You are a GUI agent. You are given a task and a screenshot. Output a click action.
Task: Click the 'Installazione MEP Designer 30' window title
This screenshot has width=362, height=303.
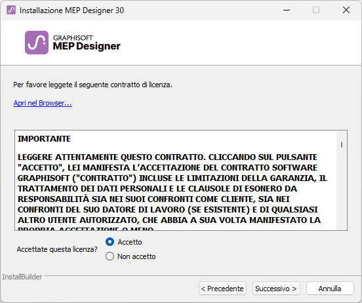71,10
